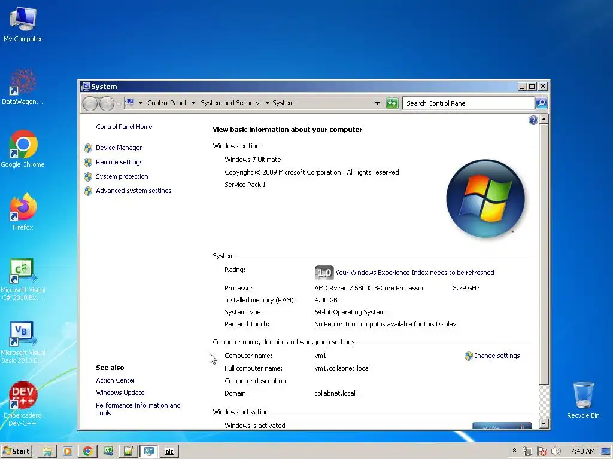613x459 pixels.
Task: Open Advanced system settings link
Action: tap(133, 191)
